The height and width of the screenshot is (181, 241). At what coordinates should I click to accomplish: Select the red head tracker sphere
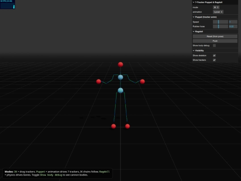coord(120,64)
